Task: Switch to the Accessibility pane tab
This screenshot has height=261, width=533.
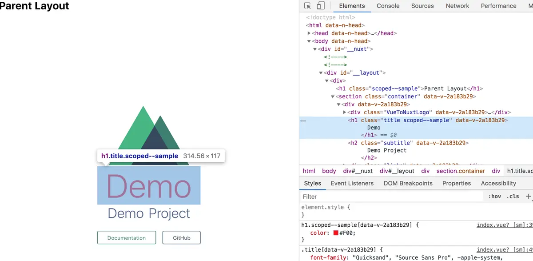Action: point(498,183)
